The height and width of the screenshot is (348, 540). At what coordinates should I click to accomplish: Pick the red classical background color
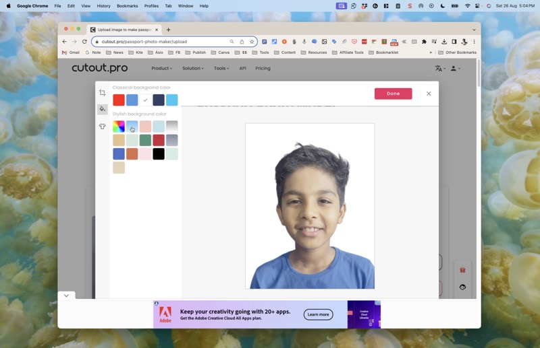click(x=119, y=100)
